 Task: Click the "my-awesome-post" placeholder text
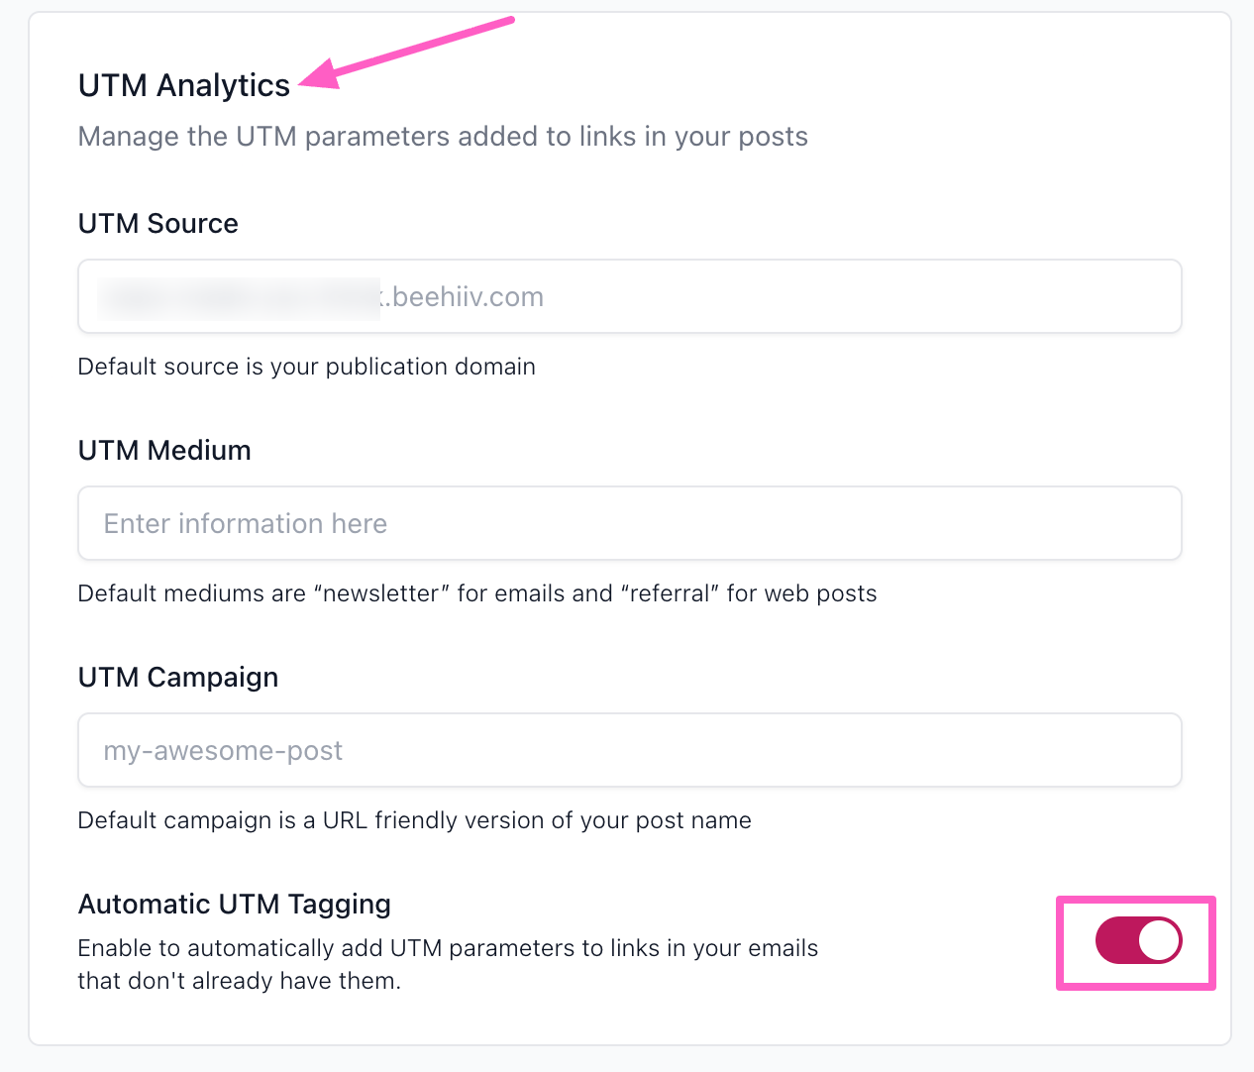(223, 751)
